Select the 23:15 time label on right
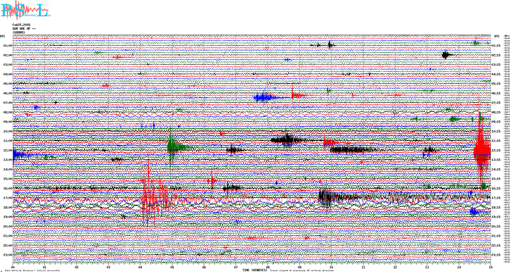 496,255
